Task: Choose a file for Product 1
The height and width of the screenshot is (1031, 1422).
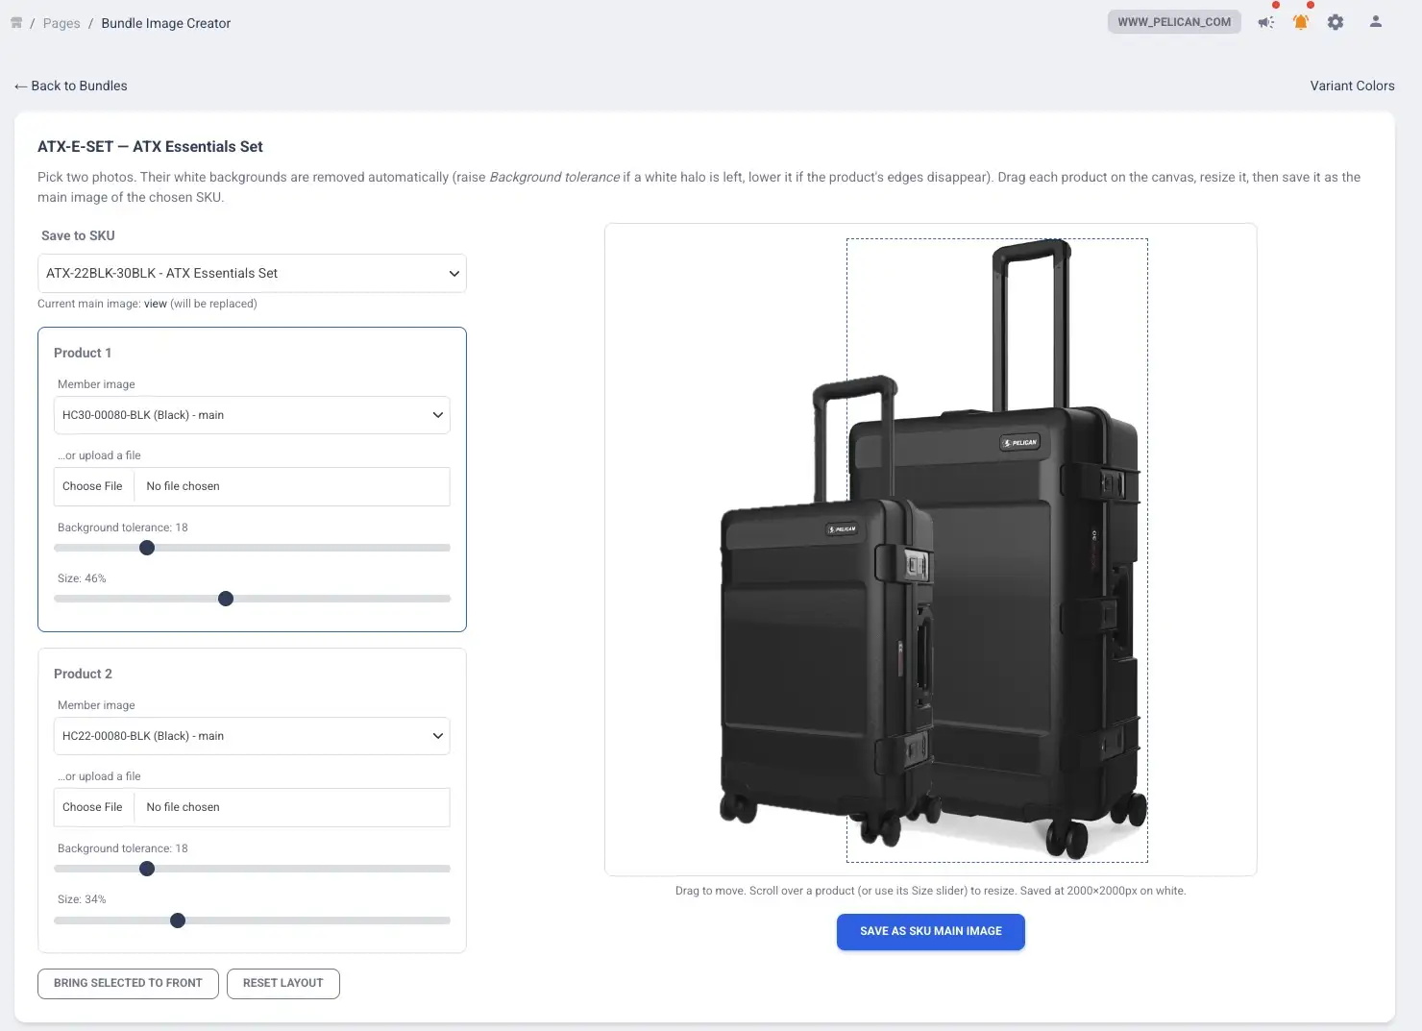Action: [x=252, y=486]
